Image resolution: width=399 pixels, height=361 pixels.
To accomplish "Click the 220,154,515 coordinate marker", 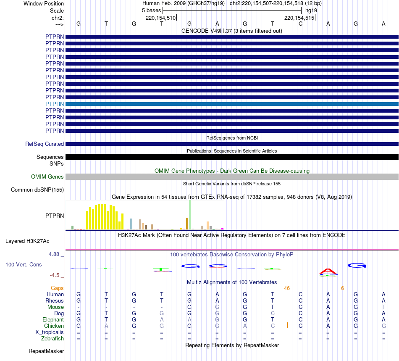I will click(x=299, y=18).
